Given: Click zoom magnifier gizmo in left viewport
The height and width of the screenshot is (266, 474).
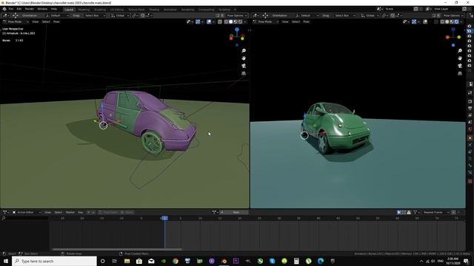Looking at the screenshot, I should (244, 51).
